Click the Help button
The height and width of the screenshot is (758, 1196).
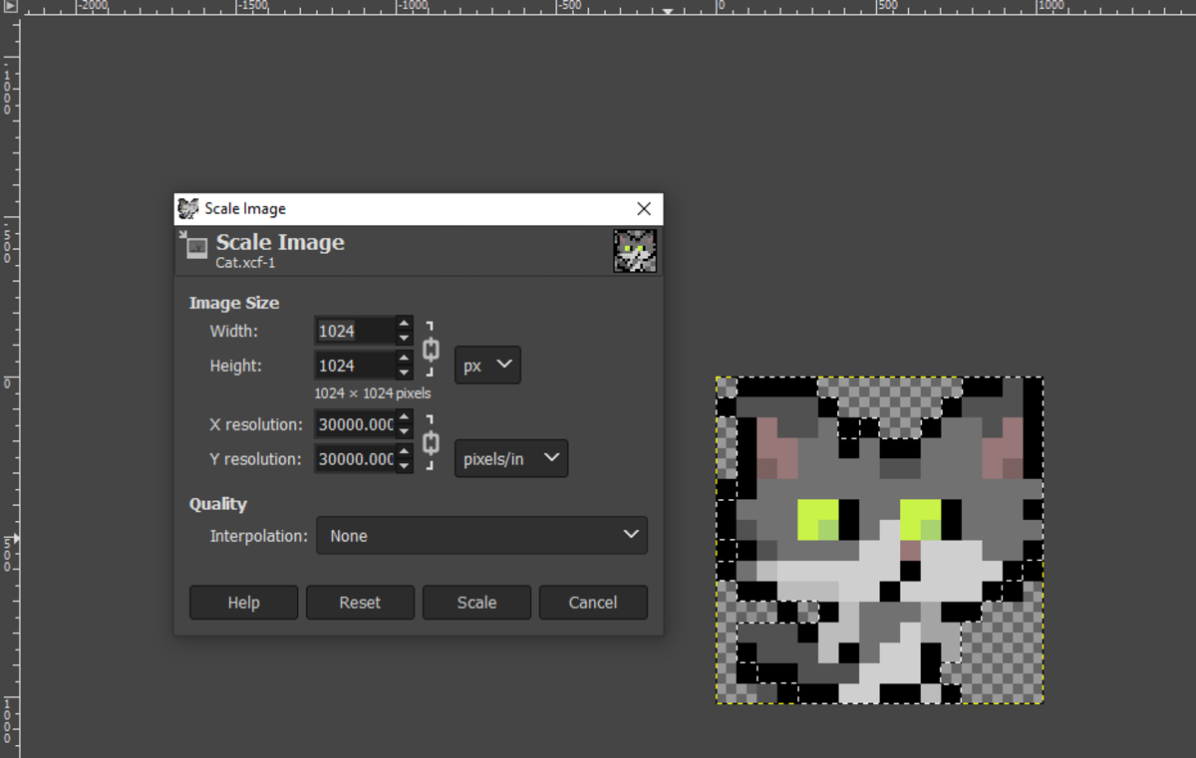[243, 602]
